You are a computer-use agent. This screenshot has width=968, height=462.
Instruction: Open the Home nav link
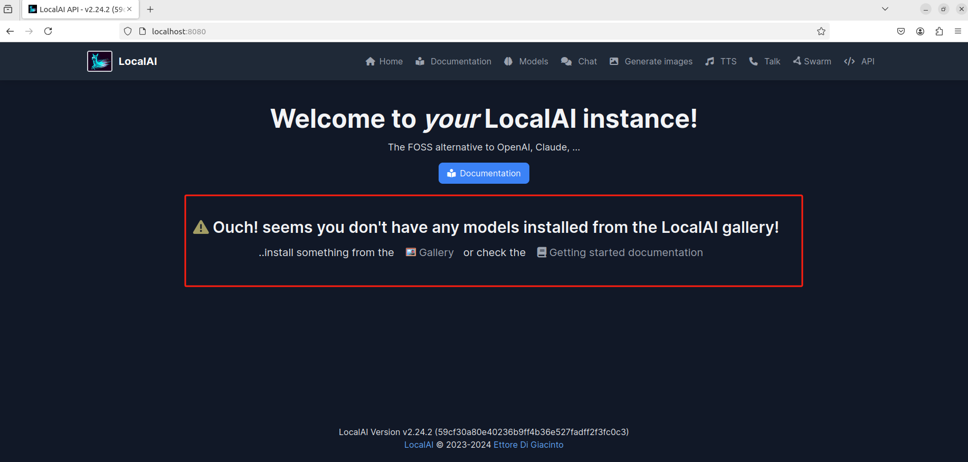384,61
